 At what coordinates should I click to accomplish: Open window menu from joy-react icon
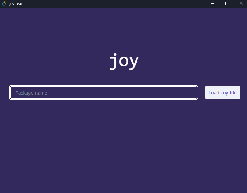point(4,4)
